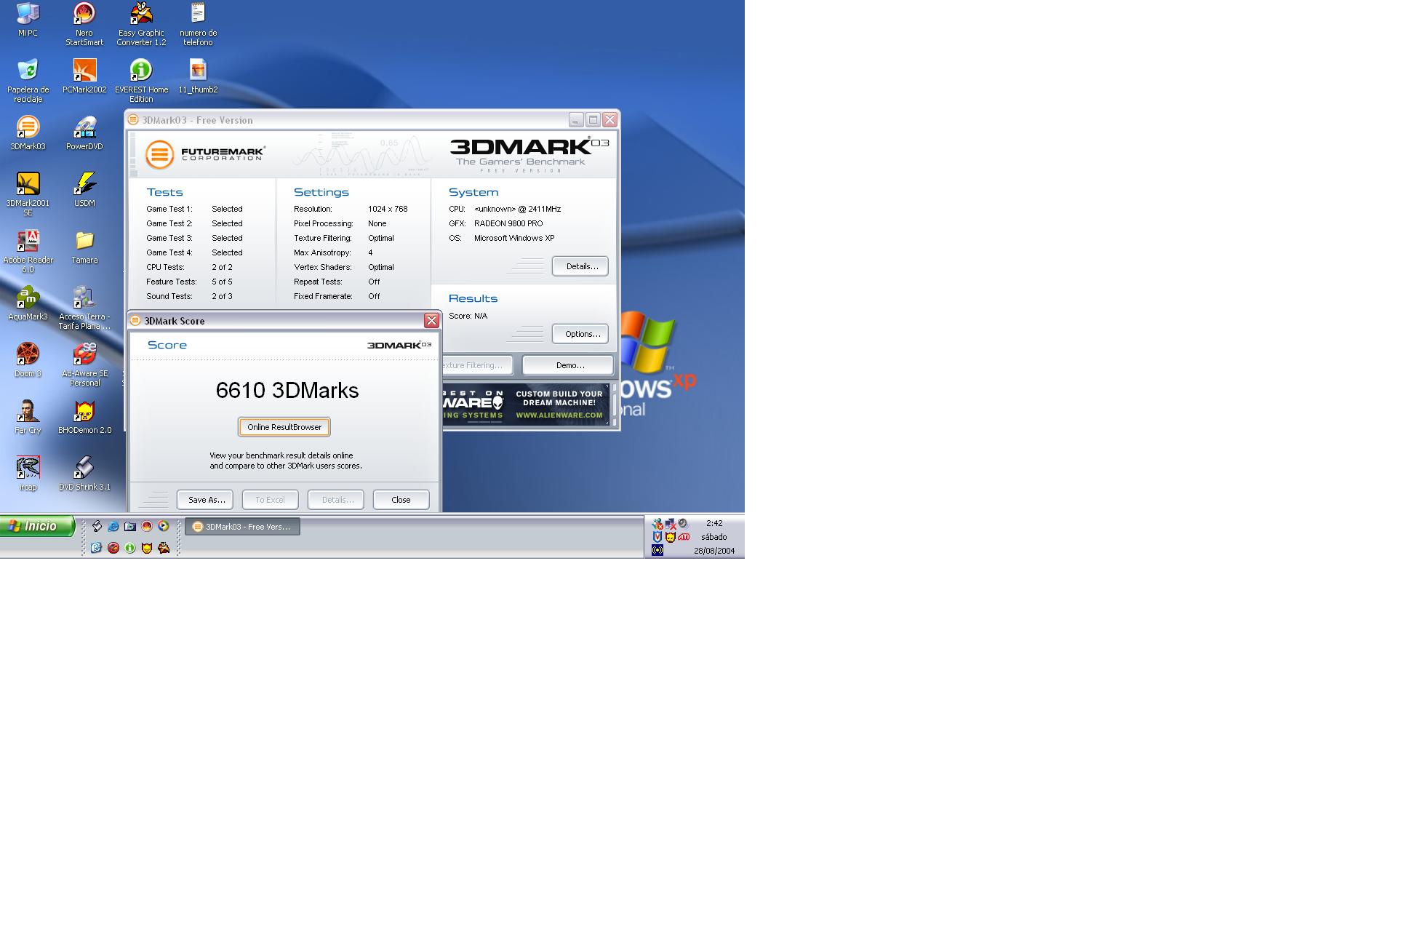This screenshot has width=1411, height=940.
Task: Click the Demo... button
Action: [x=568, y=365]
